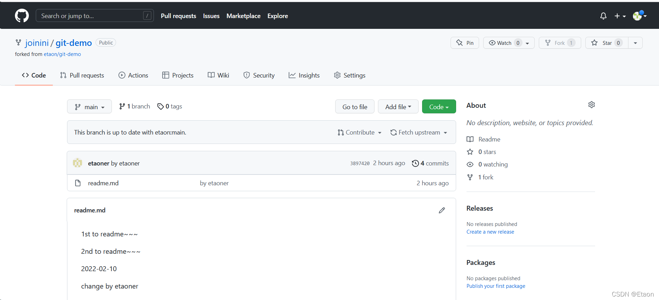Open the 0 tags link
The height and width of the screenshot is (300, 659).
point(170,106)
